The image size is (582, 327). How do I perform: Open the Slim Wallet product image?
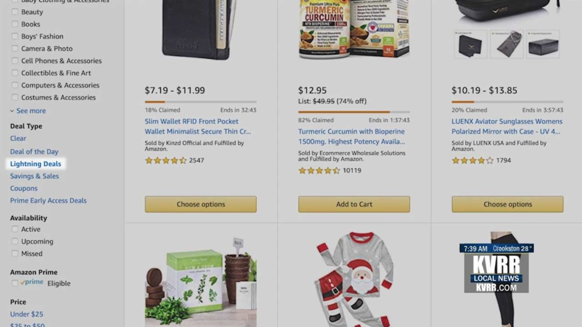199,30
